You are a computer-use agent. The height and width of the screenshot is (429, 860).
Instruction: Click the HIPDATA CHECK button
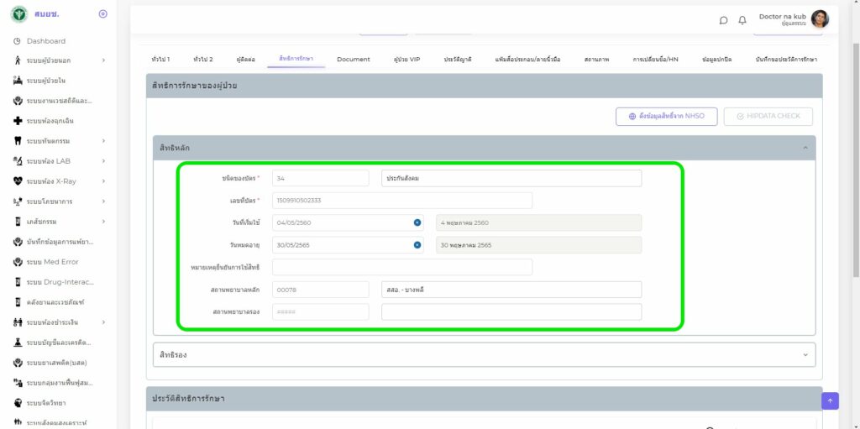coord(768,117)
